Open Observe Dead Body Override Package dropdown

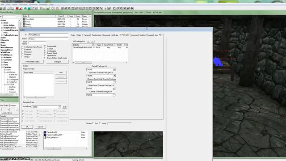[101, 82]
